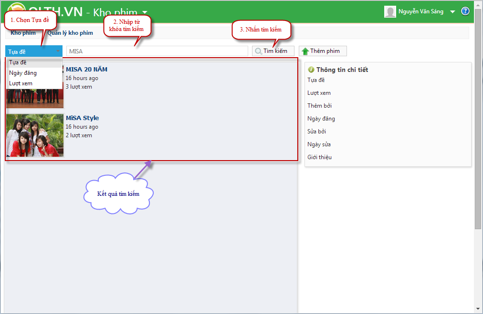483x314 pixels.
Task: Click the vertical scrollbar thumb
Action: (478, 120)
